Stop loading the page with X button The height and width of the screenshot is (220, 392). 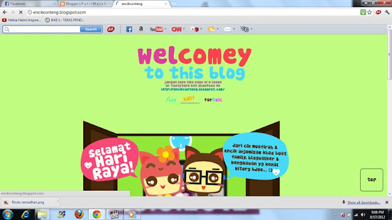pyautogui.click(x=21, y=12)
